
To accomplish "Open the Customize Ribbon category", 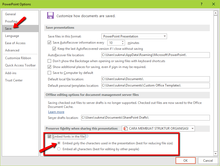I will (20, 58).
